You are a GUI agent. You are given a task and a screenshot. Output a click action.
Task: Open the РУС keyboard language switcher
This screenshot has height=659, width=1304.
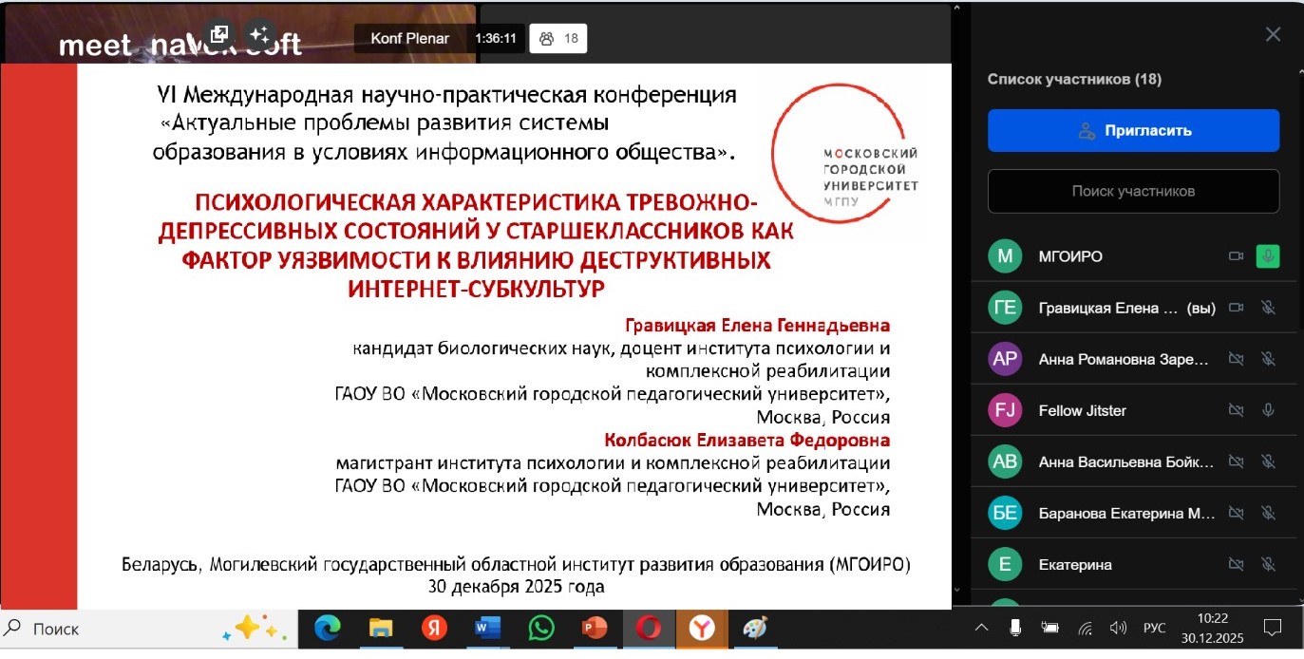1154,628
